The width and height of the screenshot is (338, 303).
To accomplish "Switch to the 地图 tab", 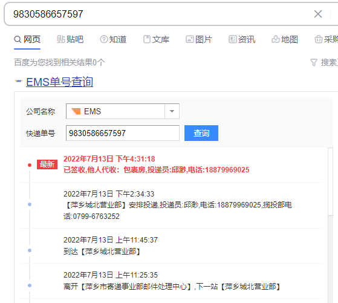I will (285, 39).
